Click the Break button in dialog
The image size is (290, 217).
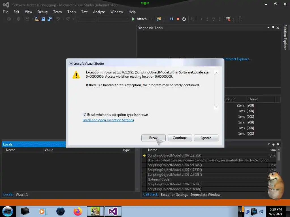pyautogui.click(x=153, y=138)
